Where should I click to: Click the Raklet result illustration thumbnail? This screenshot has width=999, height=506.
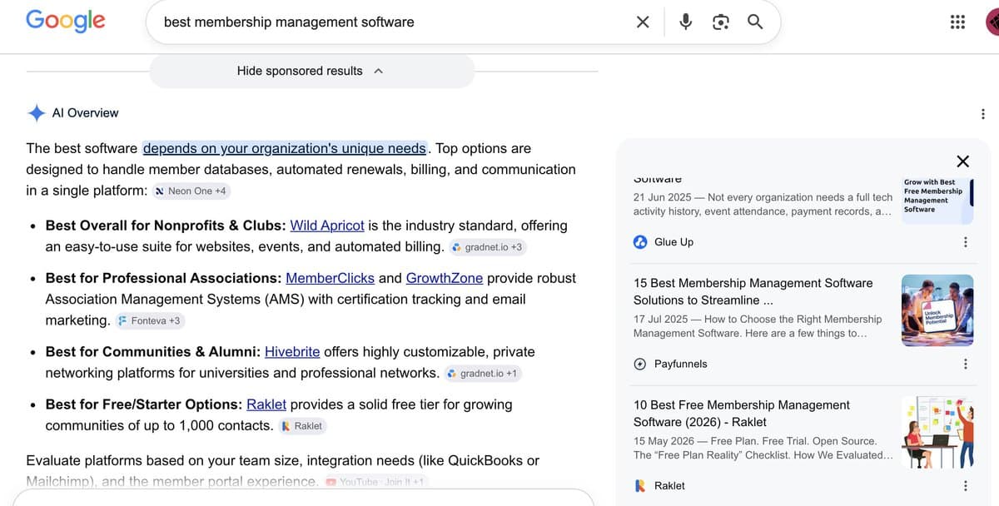937,432
